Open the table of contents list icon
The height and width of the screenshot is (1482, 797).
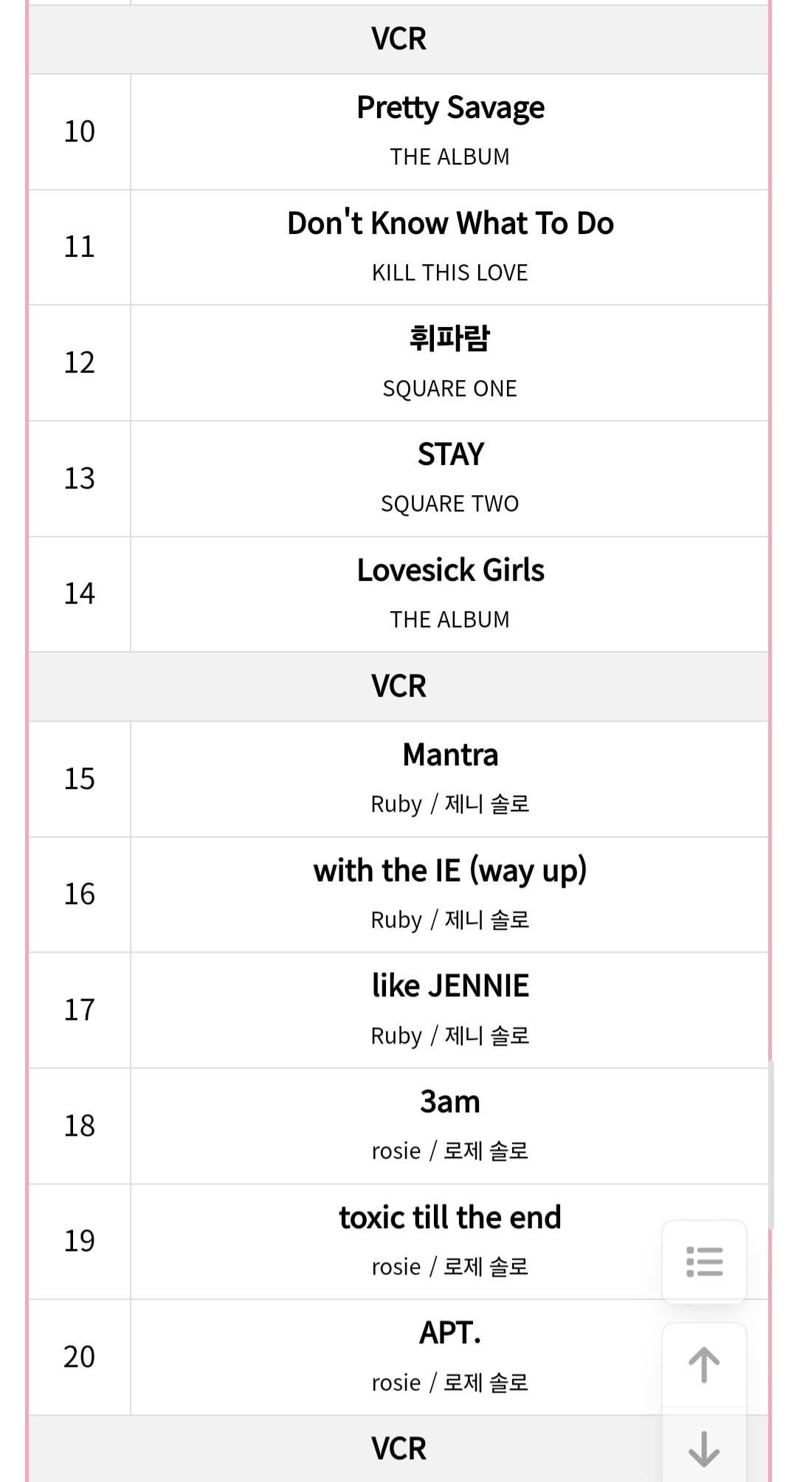point(704,1261)
